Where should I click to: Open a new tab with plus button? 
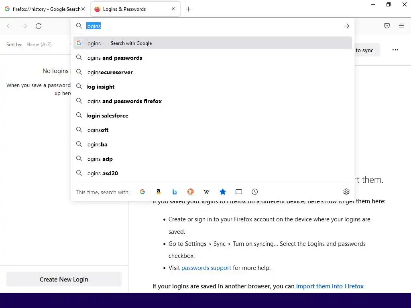[x=189, y=9]
